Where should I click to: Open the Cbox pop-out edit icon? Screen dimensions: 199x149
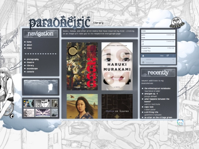tap(168, 56)
